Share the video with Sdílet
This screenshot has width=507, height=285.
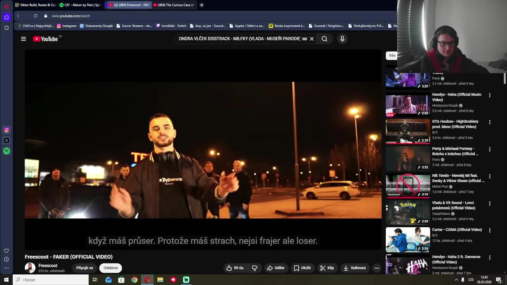pyautogui.click(x=276, y=268)
